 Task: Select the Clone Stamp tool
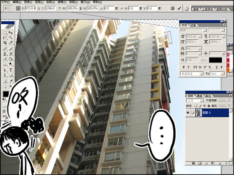(x=5, y=54)
